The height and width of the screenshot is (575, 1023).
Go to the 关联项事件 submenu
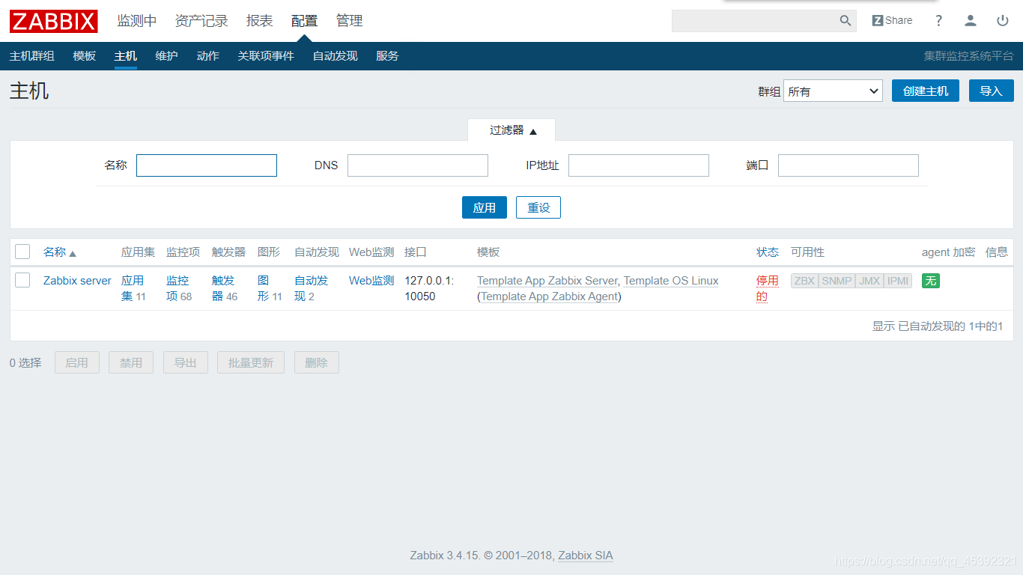[x=266, y=56]
